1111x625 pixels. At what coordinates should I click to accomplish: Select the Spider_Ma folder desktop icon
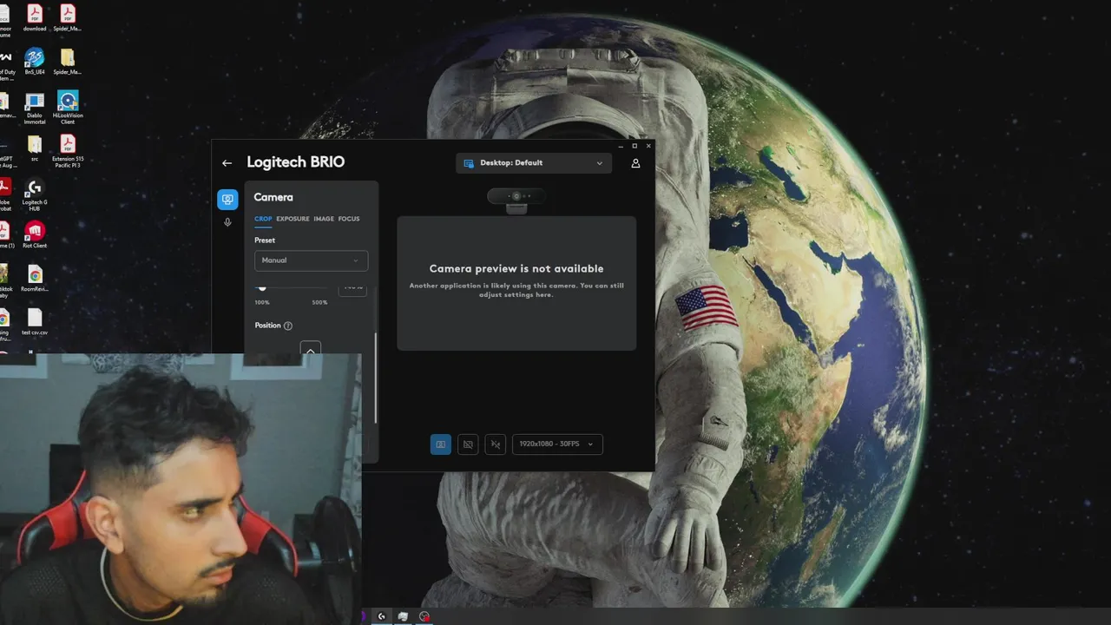coord(68,62)
